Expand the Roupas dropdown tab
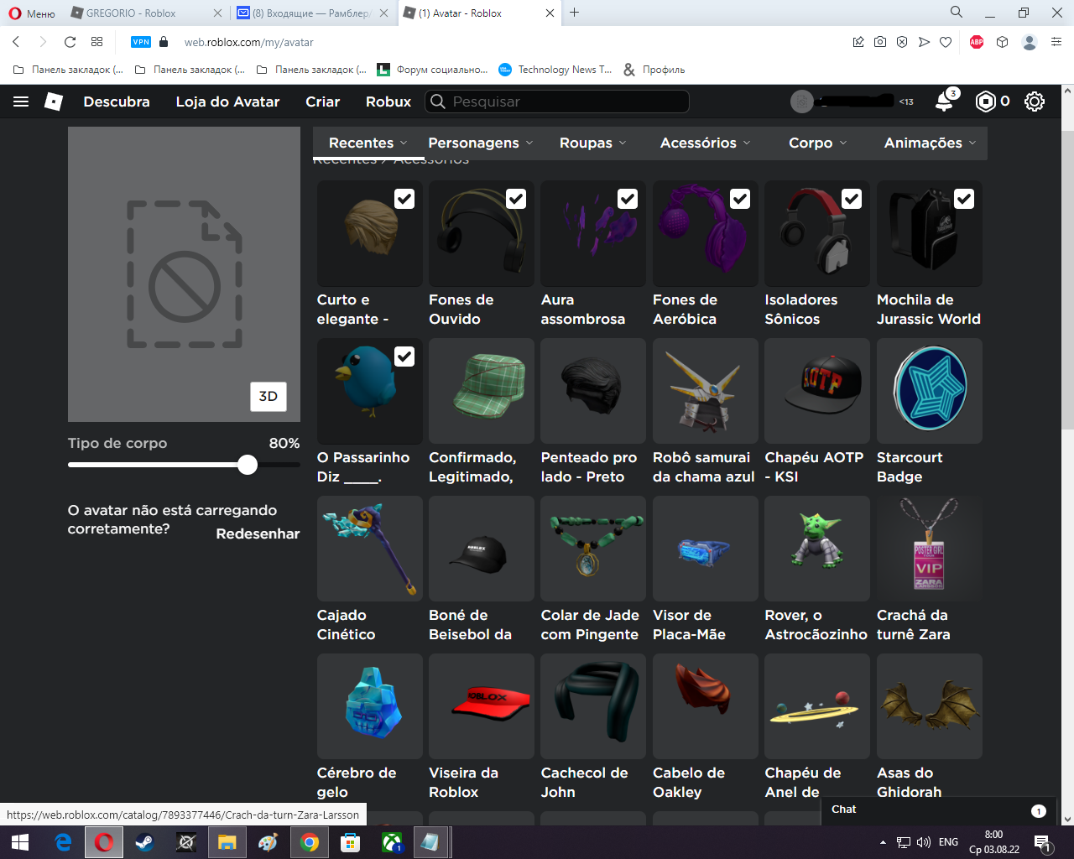 593,143
